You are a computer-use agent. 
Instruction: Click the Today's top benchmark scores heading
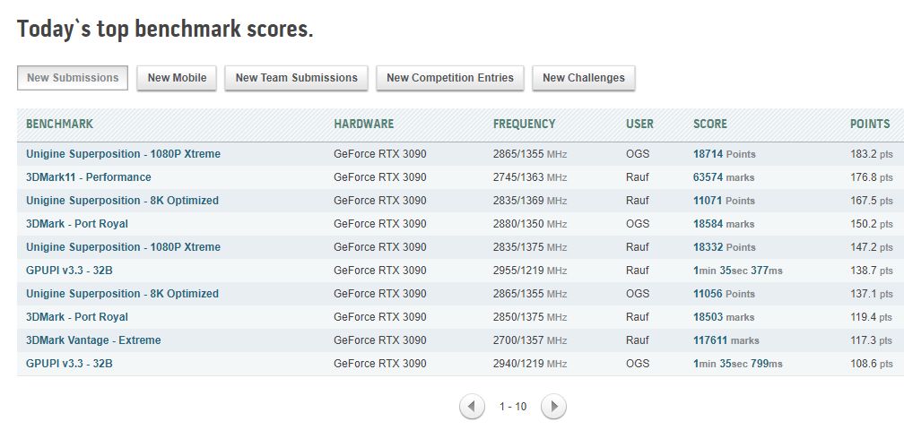(x=165, y=29)
